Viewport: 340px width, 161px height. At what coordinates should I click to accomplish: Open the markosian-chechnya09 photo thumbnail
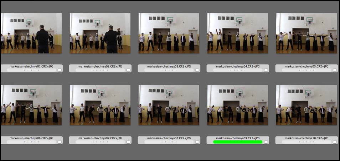pyautogui.click(x=237, y=105)
